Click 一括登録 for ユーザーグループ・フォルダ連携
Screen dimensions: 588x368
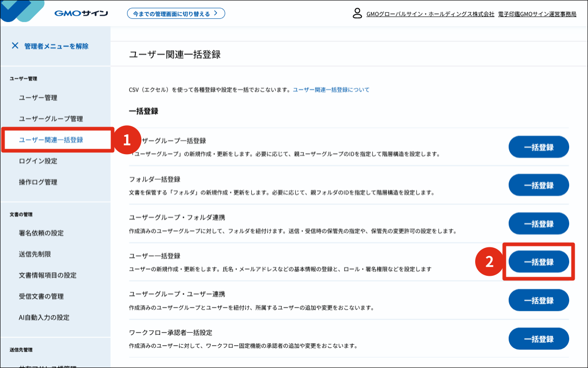tap(538, 223)
